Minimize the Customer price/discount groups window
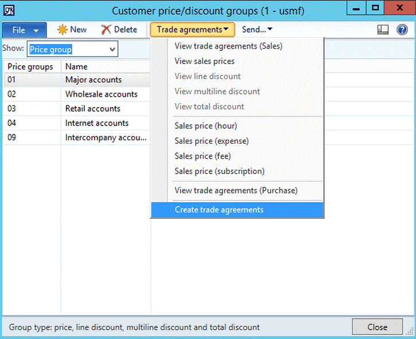This screenshot has height=339, width=416. (356, 8)
